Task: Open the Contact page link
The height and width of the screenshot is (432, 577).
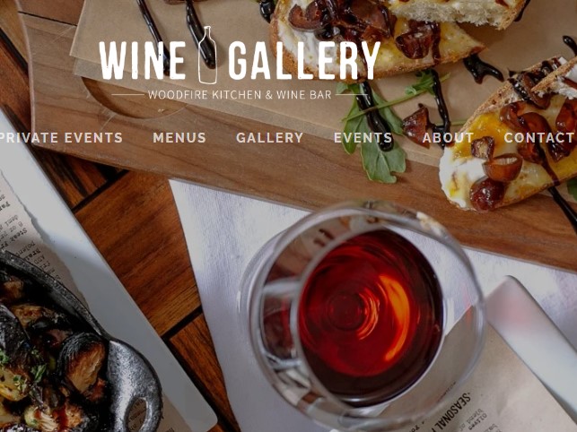Action: coord(539,138)
